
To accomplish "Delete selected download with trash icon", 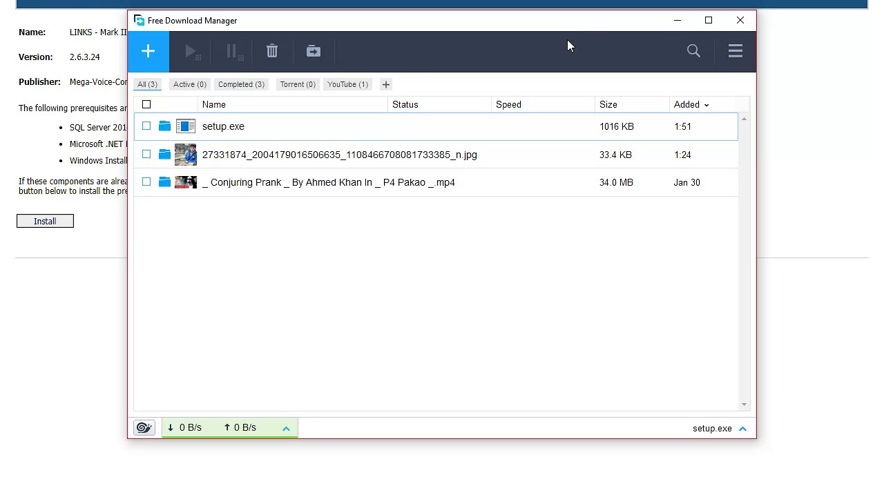I will 272,51.
